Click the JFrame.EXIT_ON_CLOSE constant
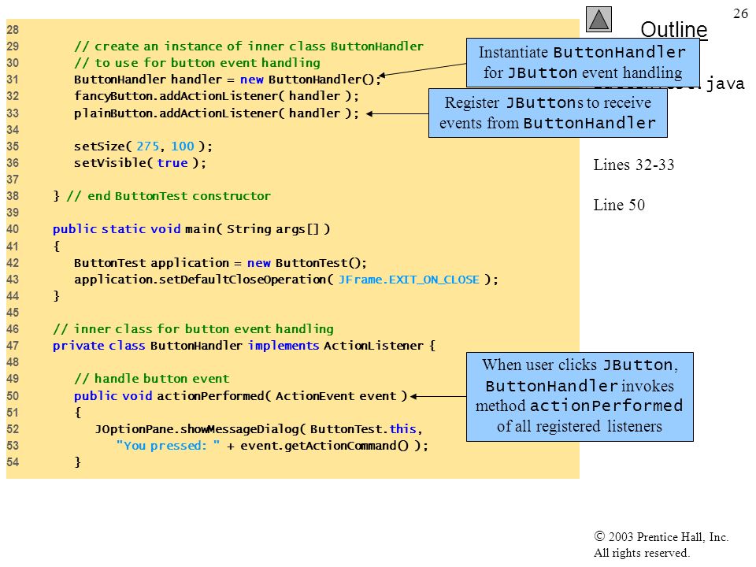756x567 pixels. (409, 280)
